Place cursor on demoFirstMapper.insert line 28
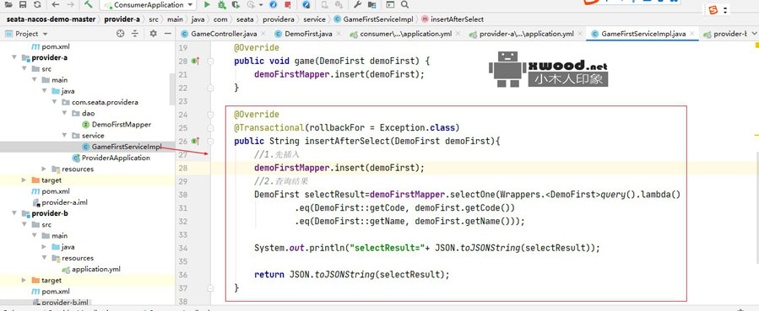This screenshot has width=759, height=311. click(339, 168)
